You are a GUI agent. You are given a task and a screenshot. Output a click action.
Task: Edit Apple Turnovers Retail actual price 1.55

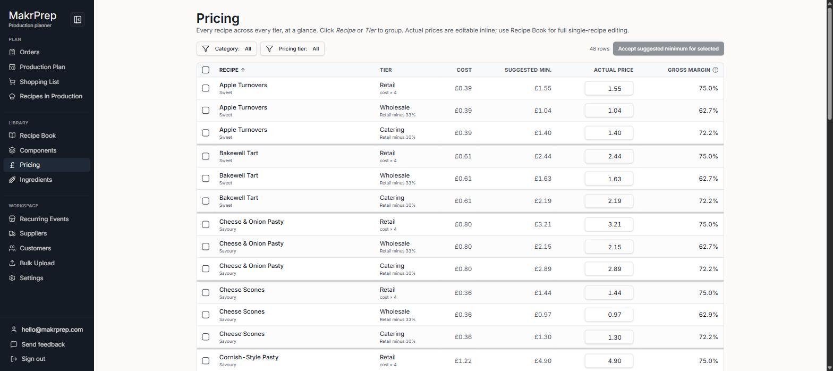[x=609, y=88]
